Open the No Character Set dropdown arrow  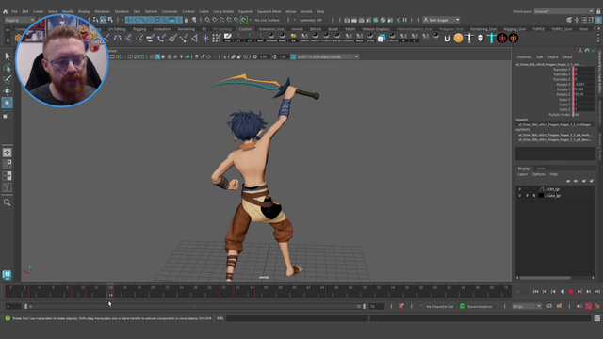coord(420,306)
